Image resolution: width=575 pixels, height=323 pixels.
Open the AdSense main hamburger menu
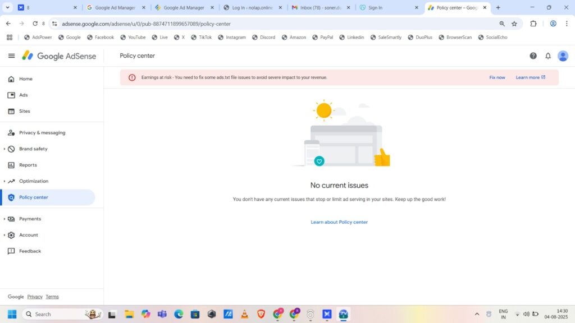click(x=11, y=56)
